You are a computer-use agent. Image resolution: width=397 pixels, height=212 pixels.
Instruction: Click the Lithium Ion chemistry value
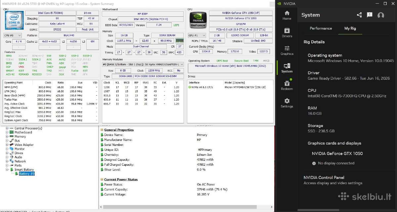(204, 155)
